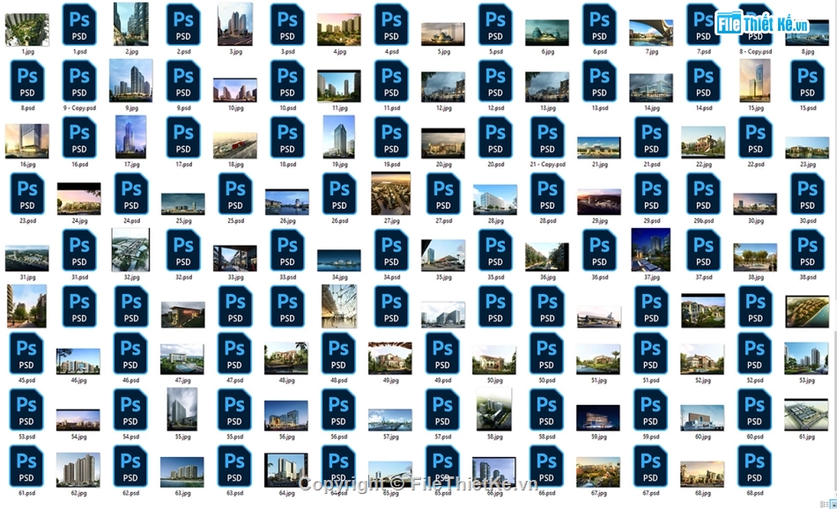Click the 53.jpg towers thumbnail

point(806,359)
